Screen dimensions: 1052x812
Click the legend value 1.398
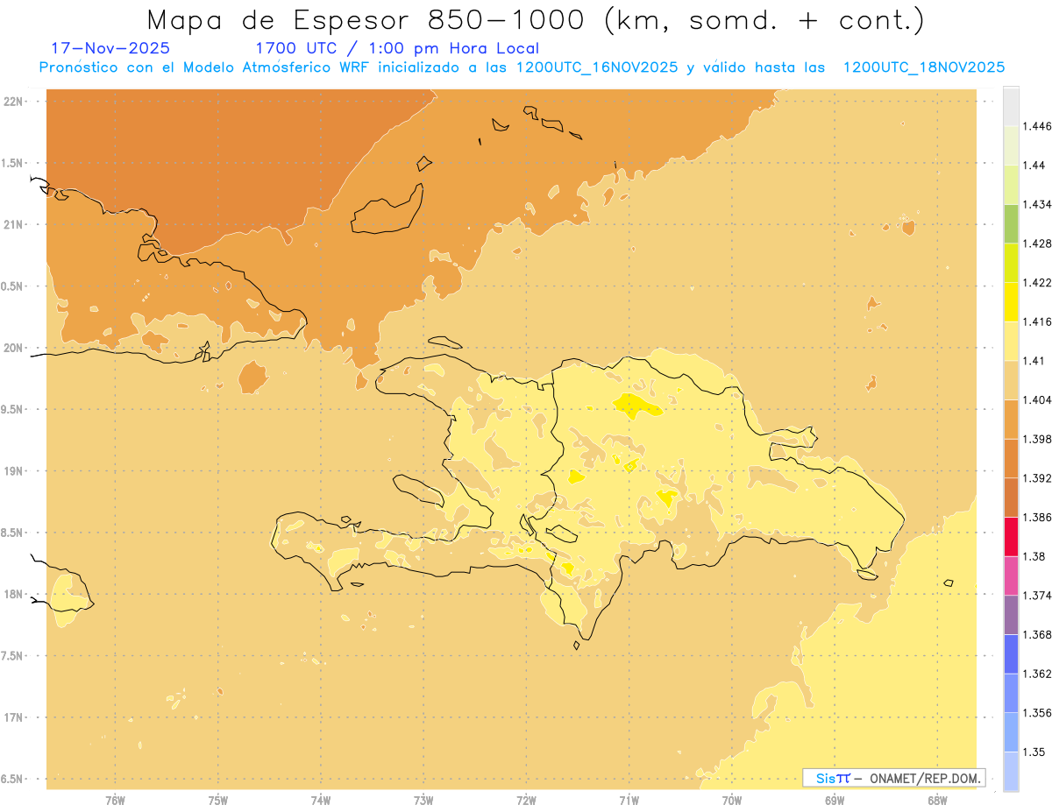coord(1037,439)
